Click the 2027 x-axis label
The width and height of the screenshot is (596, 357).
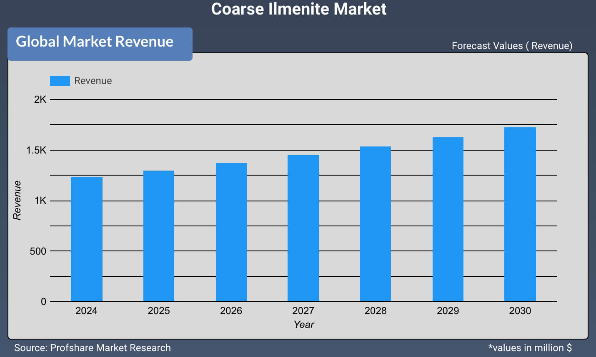click(x=303, y=311)
